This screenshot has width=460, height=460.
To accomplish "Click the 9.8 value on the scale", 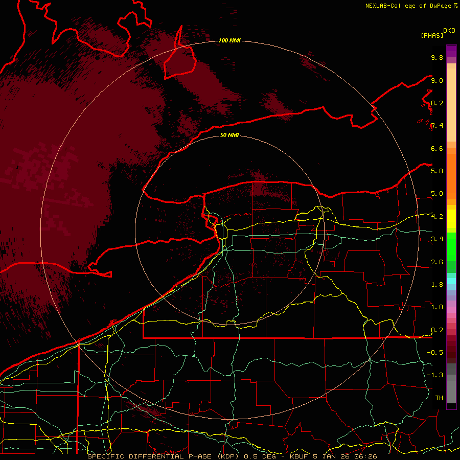I will [x=437, y=58].
